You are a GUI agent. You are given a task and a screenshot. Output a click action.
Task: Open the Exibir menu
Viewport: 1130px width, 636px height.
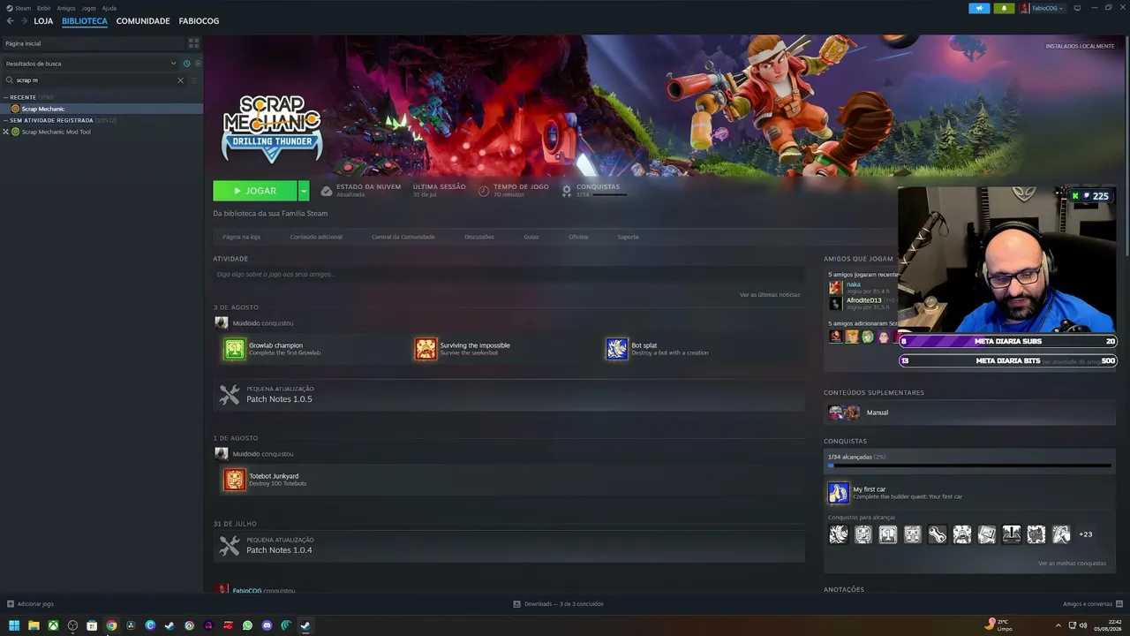pos(43,8)
